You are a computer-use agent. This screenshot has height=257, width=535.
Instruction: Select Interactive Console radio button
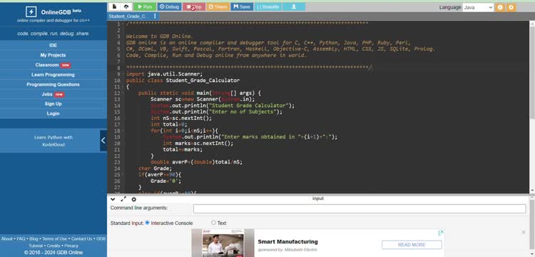[147, 223]
